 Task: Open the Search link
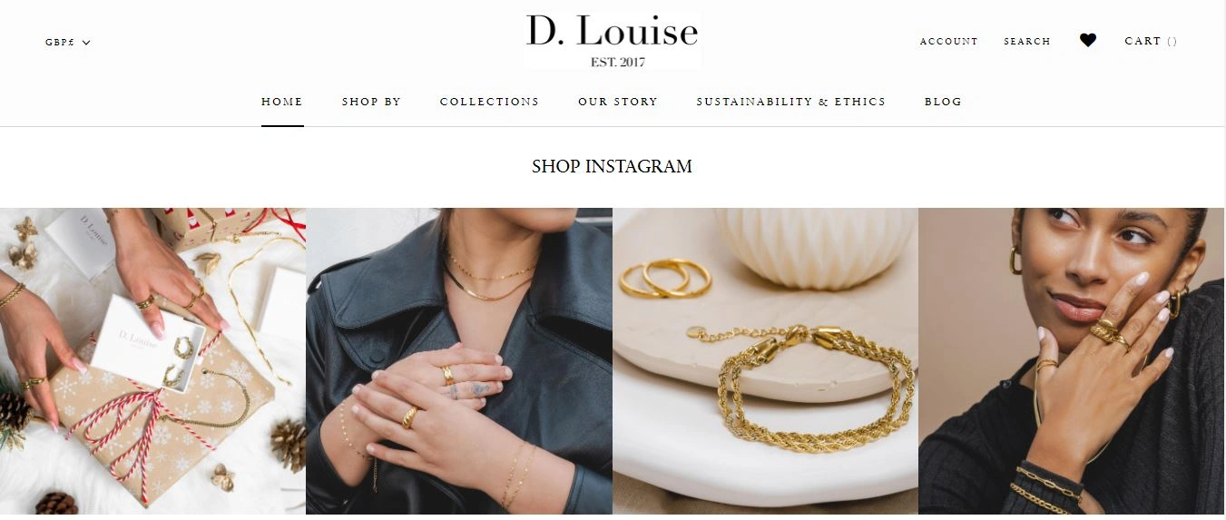pyautogui.click(x=1027, y=42)
